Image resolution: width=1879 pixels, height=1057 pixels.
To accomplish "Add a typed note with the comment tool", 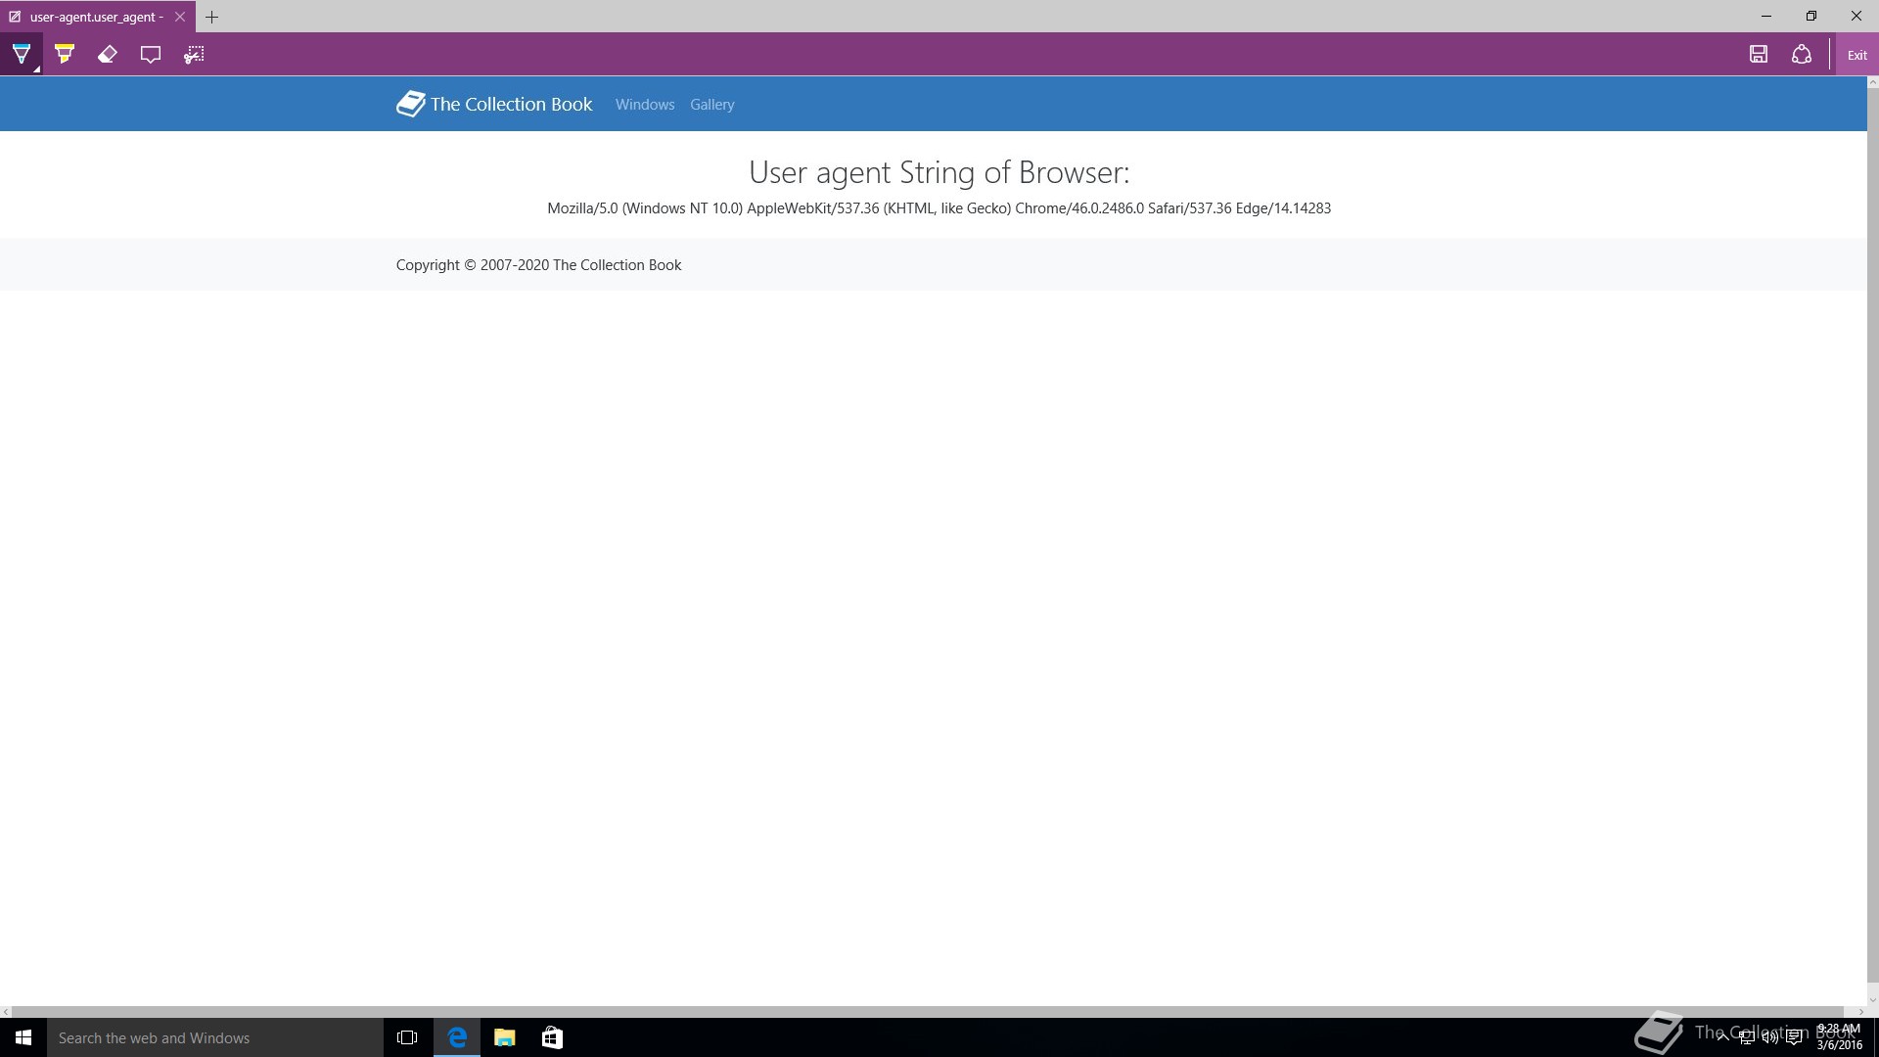I will (x=151, y=55).
